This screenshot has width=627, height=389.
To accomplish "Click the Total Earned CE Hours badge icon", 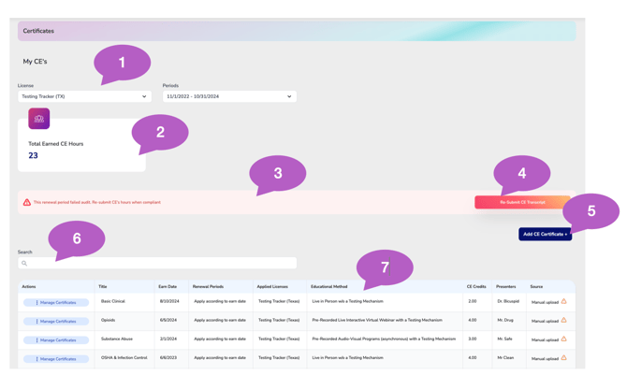I will point(38,118).
